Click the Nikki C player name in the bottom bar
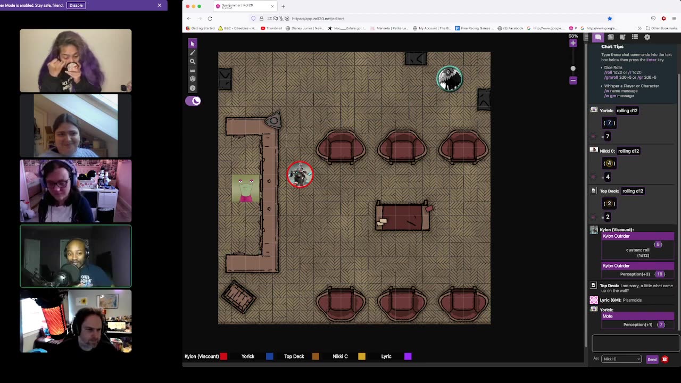The width and height of the screenshot is (681, 383). click(x=340, y=356)
